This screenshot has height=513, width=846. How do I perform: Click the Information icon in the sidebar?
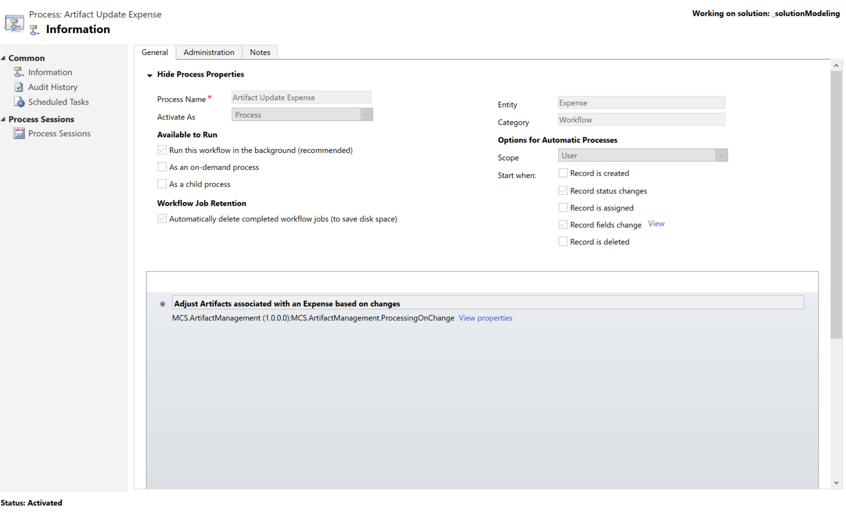[x=19, y=72]
